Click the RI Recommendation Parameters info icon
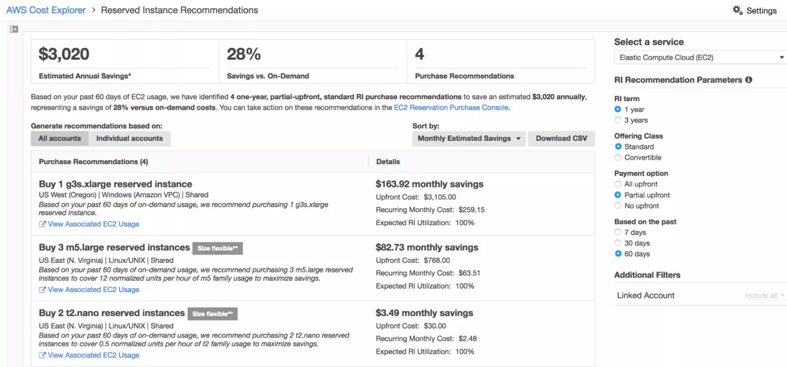Viewport: 787px width, 367px height. tap(749, 79)
